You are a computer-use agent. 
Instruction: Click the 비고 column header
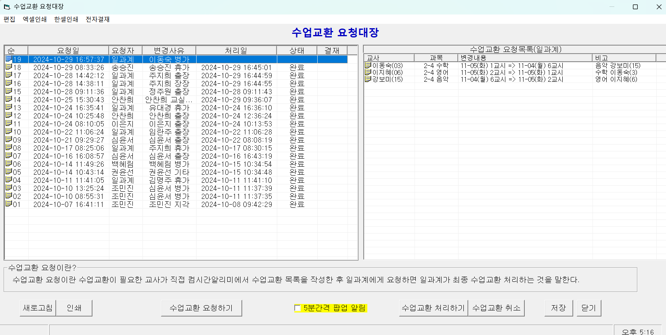click(624, 58)
